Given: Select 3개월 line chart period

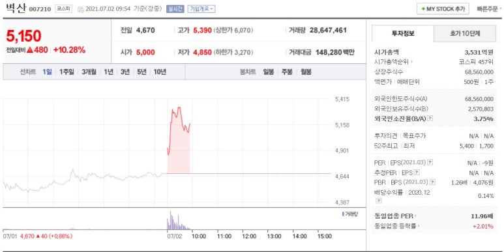Looking at the screenshot, I should click(89, 72).
